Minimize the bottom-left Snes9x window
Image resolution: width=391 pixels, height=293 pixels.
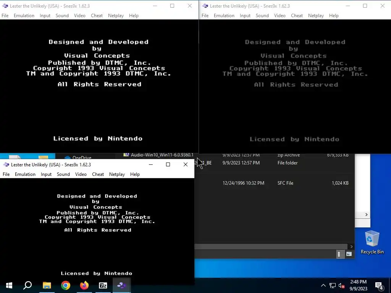click(x=150, y=164)
